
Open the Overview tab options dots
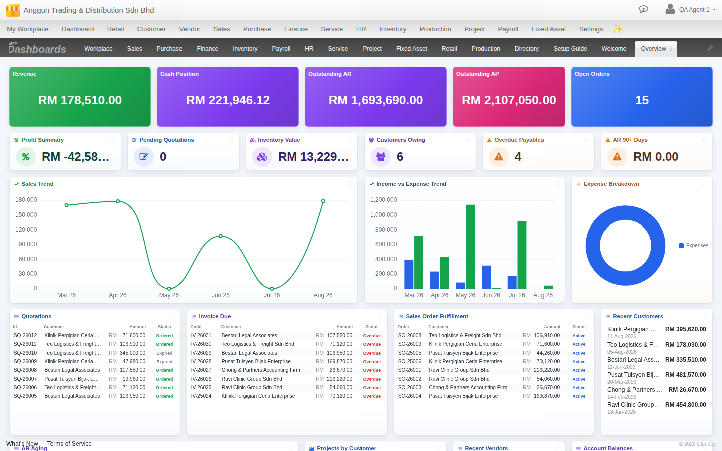point(671,49)
